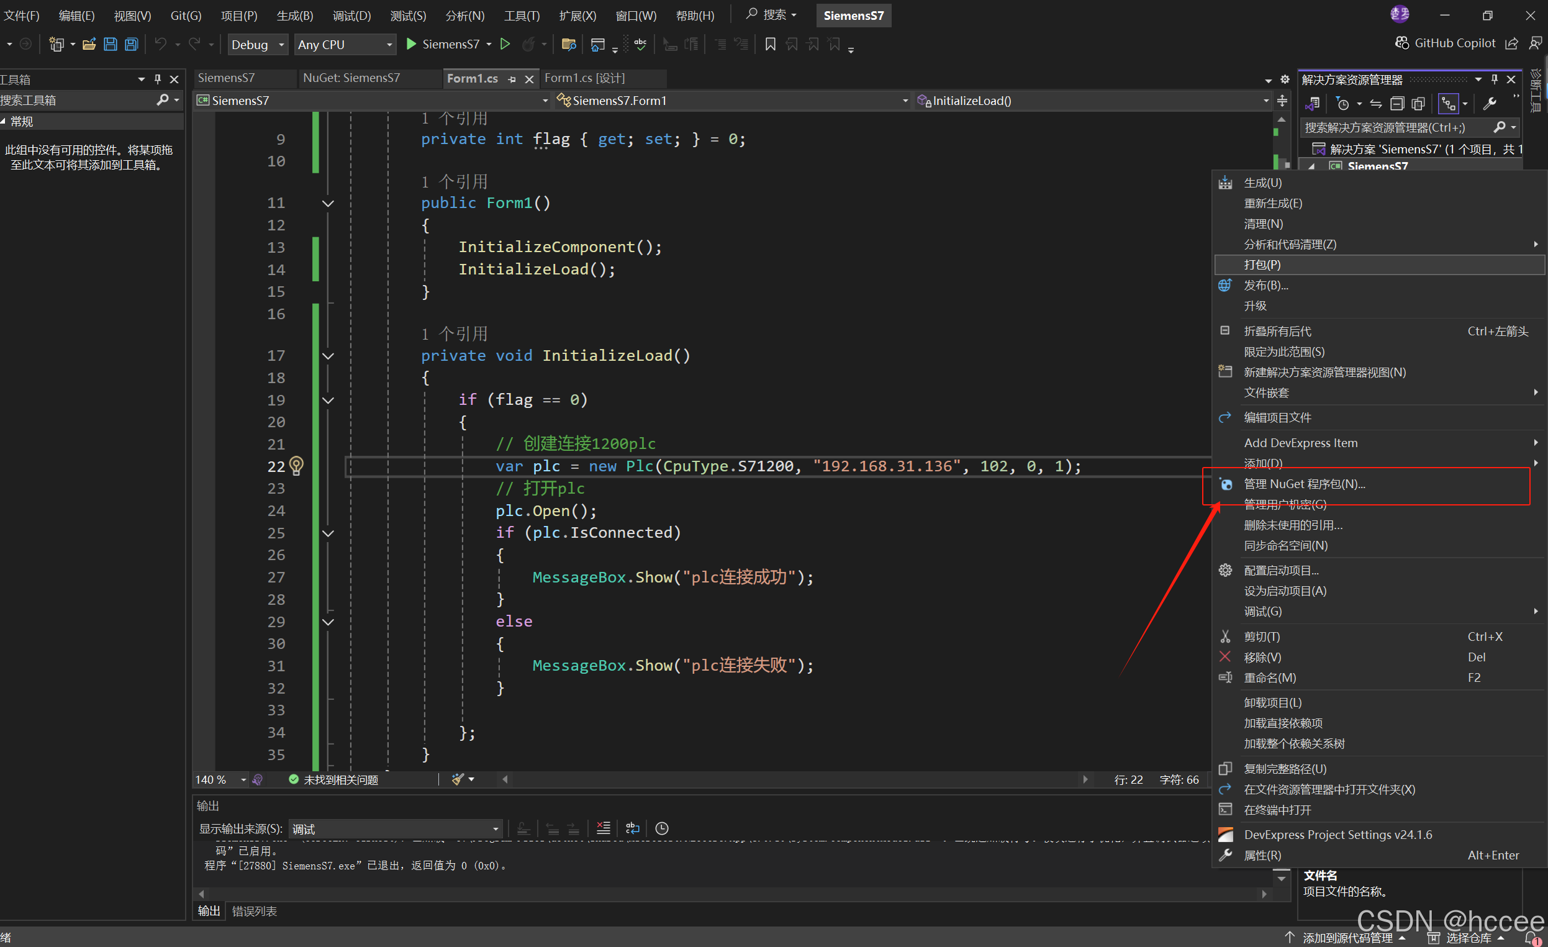Open the 错误列表 tab at bottom
Screen dimensions: 1548x947
255,911
